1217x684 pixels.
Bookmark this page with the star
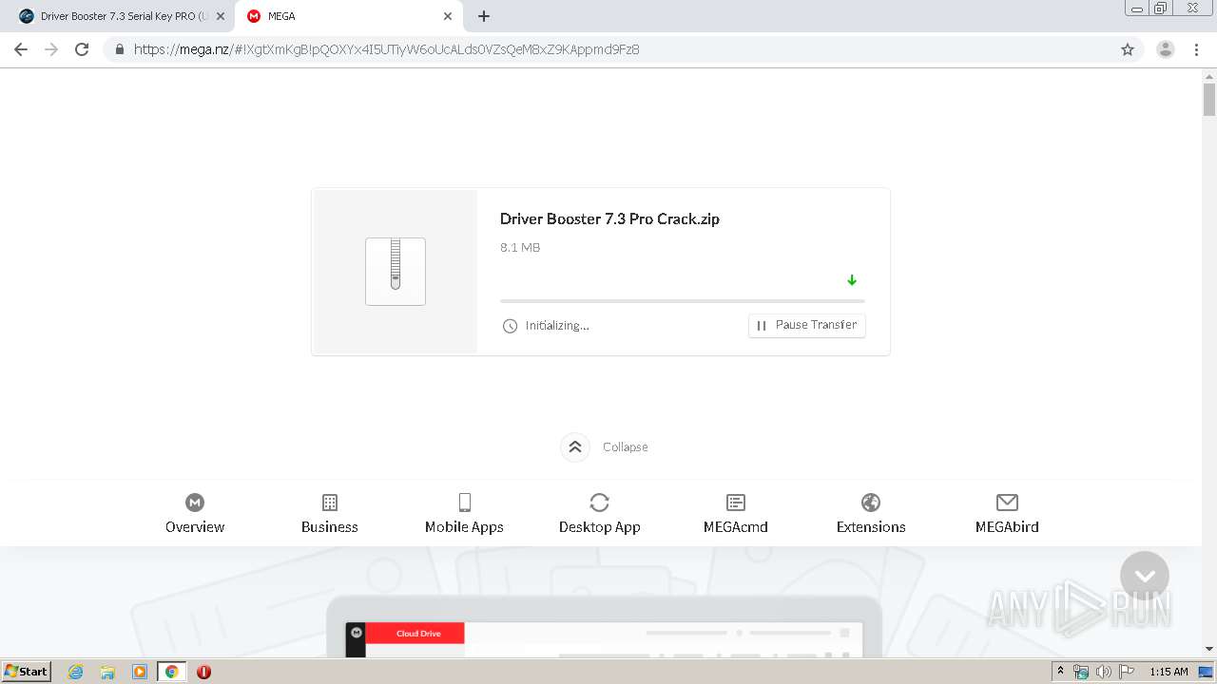click(x=1128, y=49)
